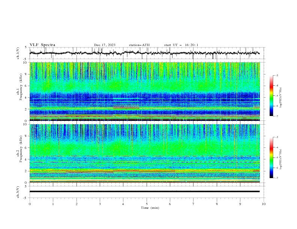Click the "2" tick on the time axis
This screenshot has width=297, height=229.
click(x=76, y=204)
